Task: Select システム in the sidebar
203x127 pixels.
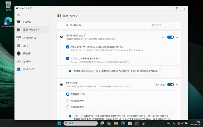Action: (x=32, y=22)
